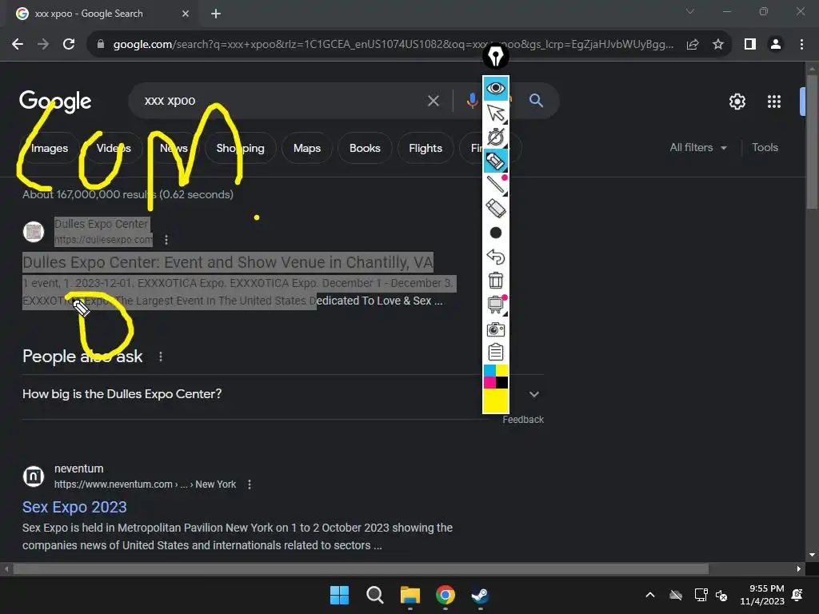Select the cursor arrow tool in pen toolbar
Image resolution: width=819 pixels, height=614 pixels.
pos(495,112)
